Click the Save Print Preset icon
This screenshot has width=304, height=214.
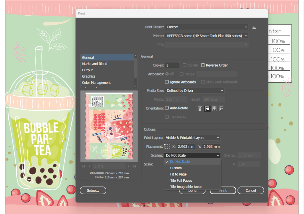(x=254, y=27)
